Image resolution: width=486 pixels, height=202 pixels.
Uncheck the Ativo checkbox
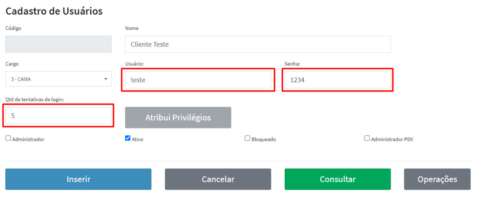[128, 138]
